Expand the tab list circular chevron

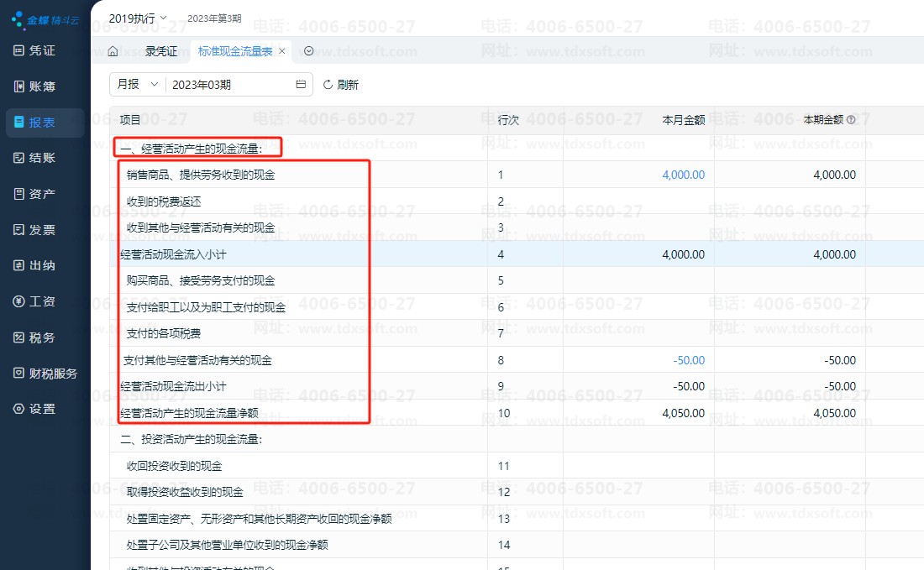click(308, 51)
